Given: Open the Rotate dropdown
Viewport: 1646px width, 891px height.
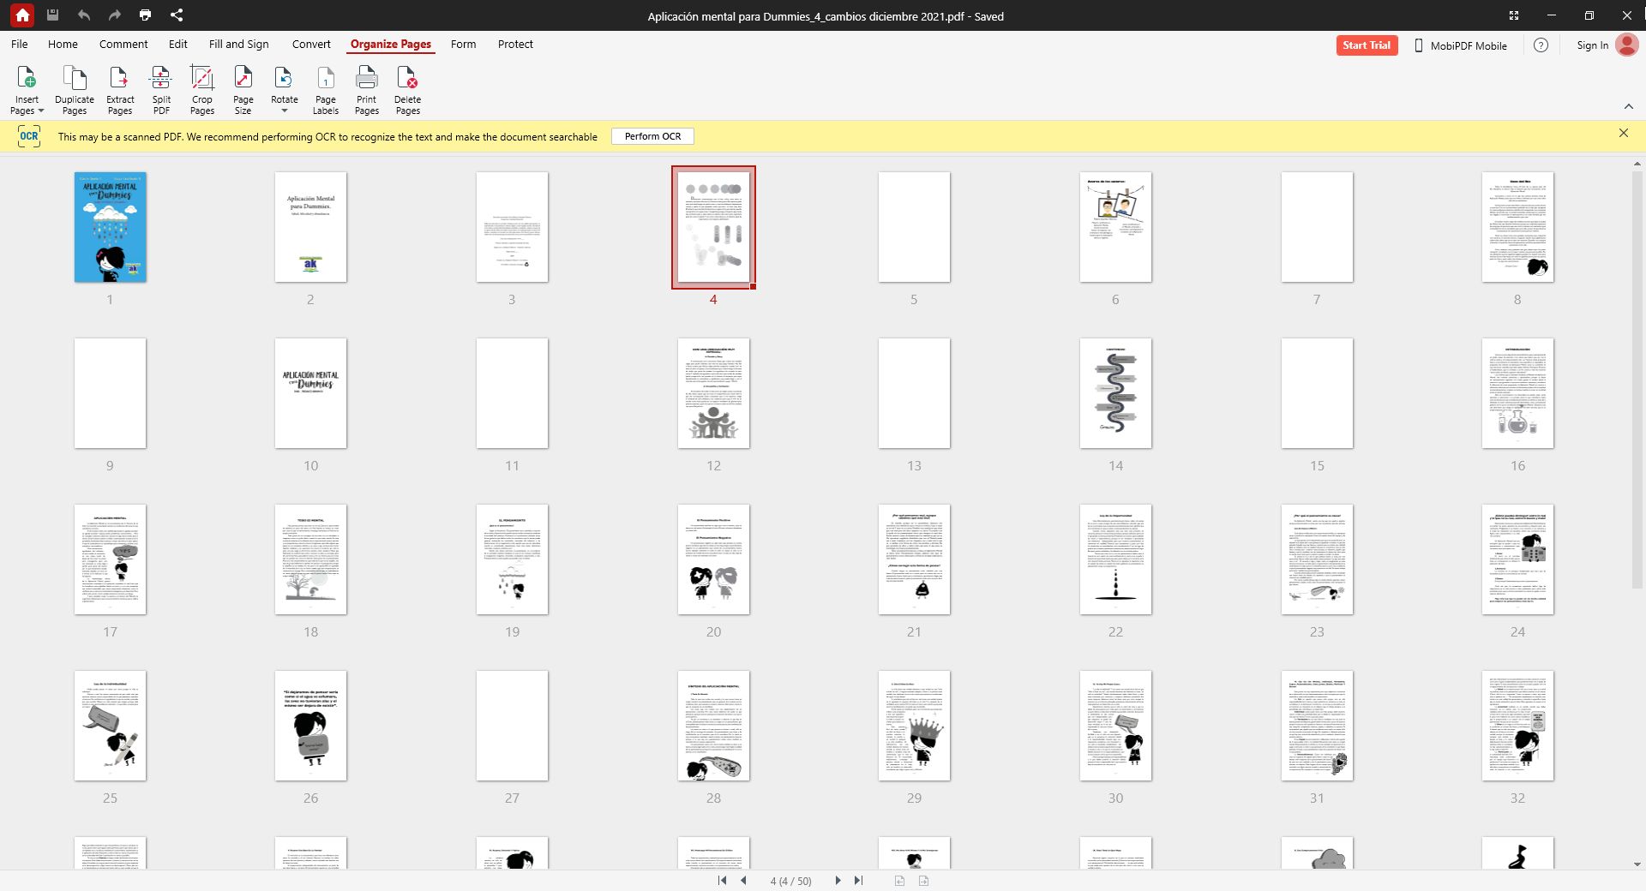Looking at the screenshot, I should pyautogui.click(x=285, y=90).
